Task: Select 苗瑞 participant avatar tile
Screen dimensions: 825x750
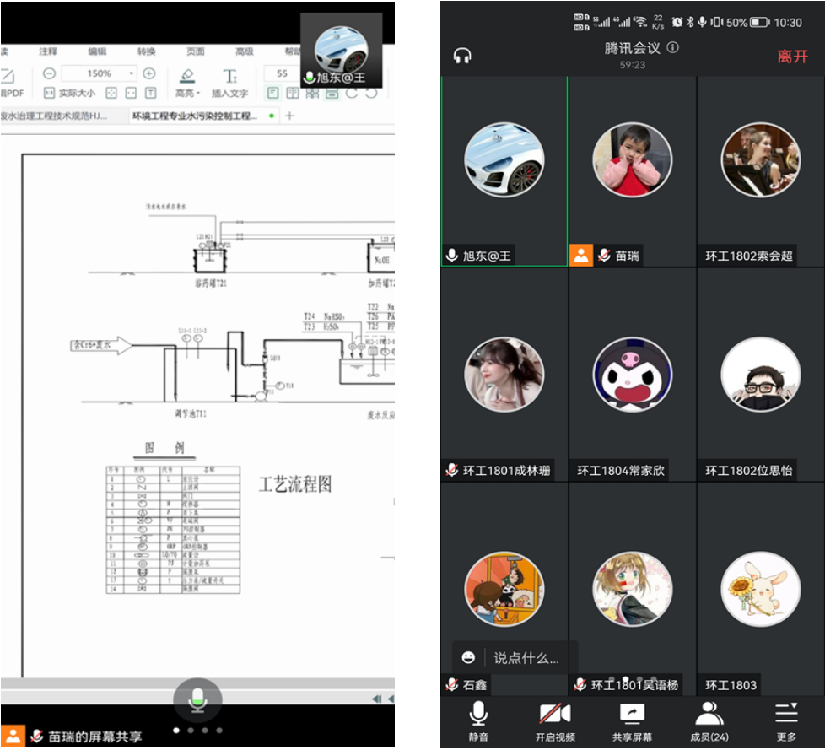Action: [x=632, y=160]
